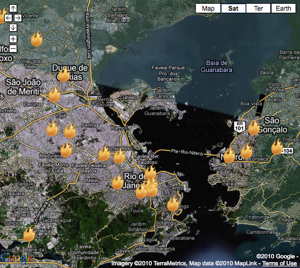
Task: Click fire marker north of Vilar dos Teles
Action: click(x=36, y=39)
